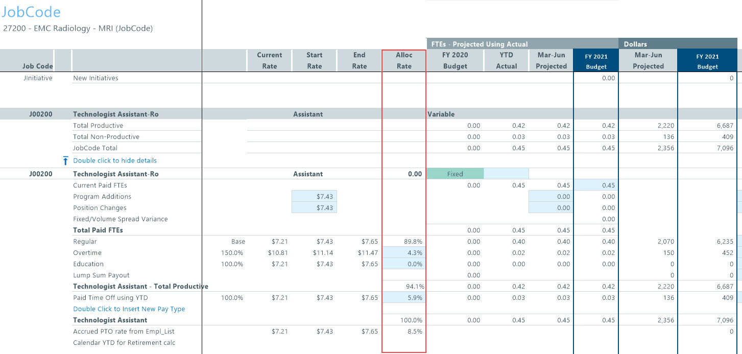The height and width of the screenshot is (354, 742).
Task: Click 'Double Click to Insert New Pay Type'
Action: pos(129,309)
